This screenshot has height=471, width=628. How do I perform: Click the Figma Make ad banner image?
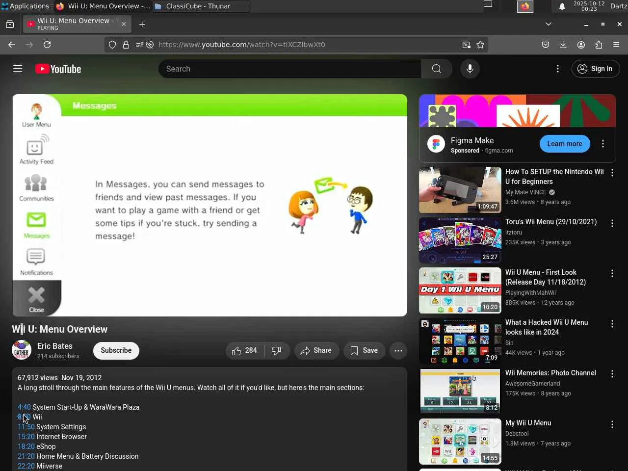click(517, 111)
